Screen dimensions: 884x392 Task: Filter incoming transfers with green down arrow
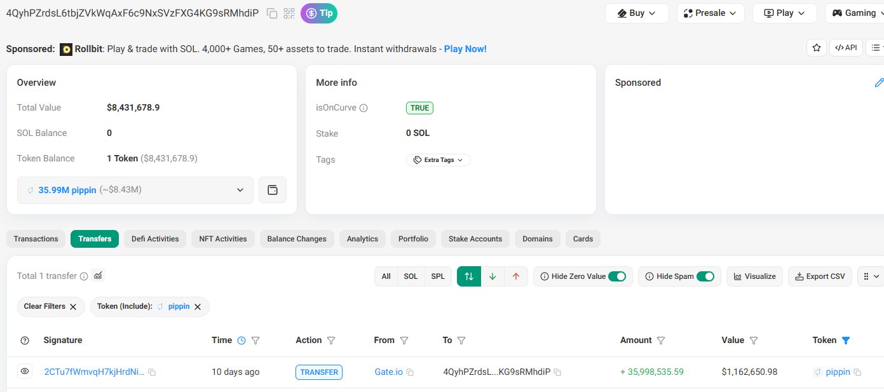(x=493, y=276)
